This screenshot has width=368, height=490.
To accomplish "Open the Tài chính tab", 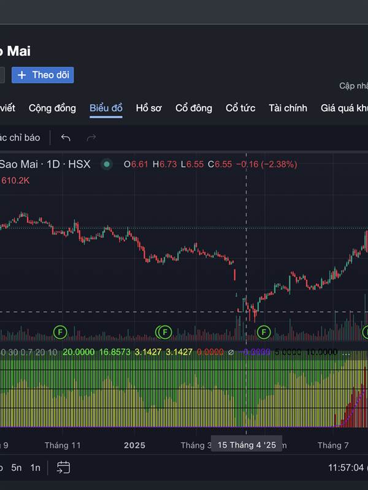I will pos(288,108).
